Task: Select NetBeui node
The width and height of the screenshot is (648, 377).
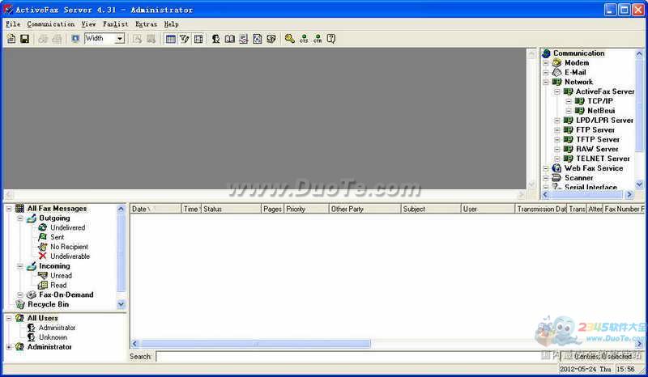Action: [x=601, y=111]
